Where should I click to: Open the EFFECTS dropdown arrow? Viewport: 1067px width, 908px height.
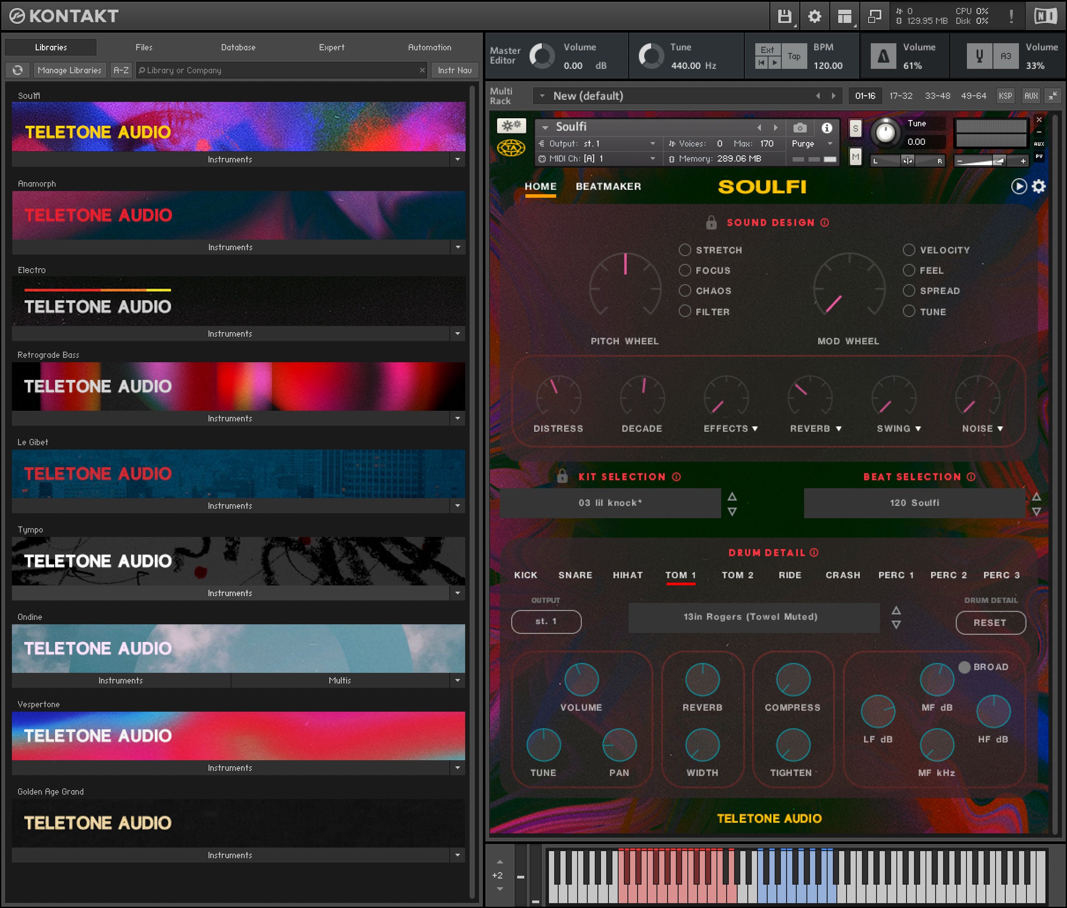(755, 429)
